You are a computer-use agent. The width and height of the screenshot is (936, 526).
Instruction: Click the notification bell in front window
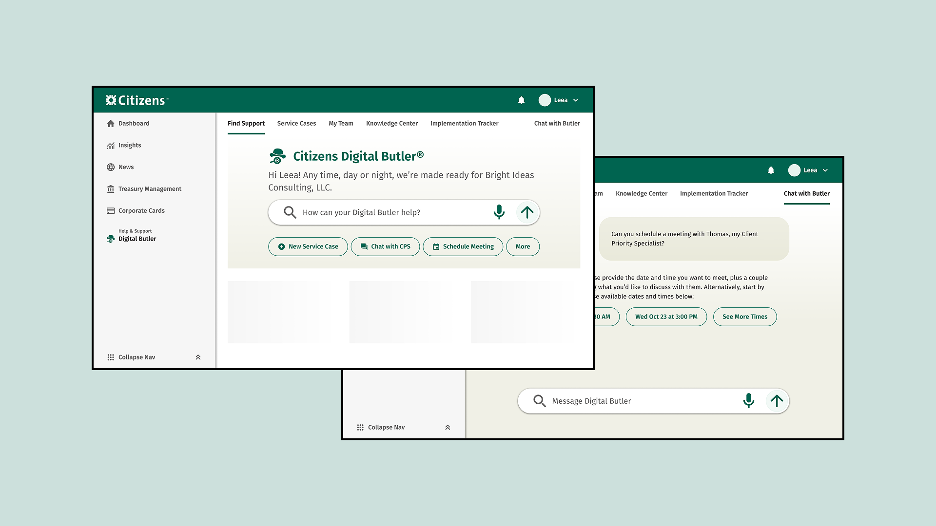(x=521, y=100)
